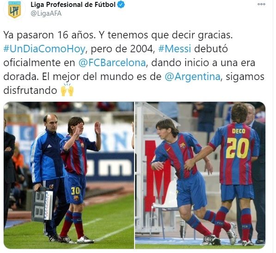The width and height of the screenshot is (276, 253).
Task: Open the #UnDiaComoHoy hashtag
Action: coord(44,49)
